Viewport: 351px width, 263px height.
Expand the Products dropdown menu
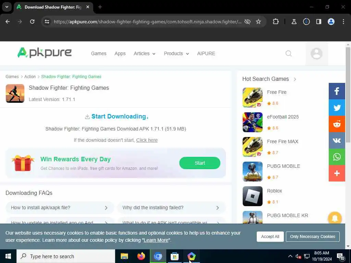(177, 53)
